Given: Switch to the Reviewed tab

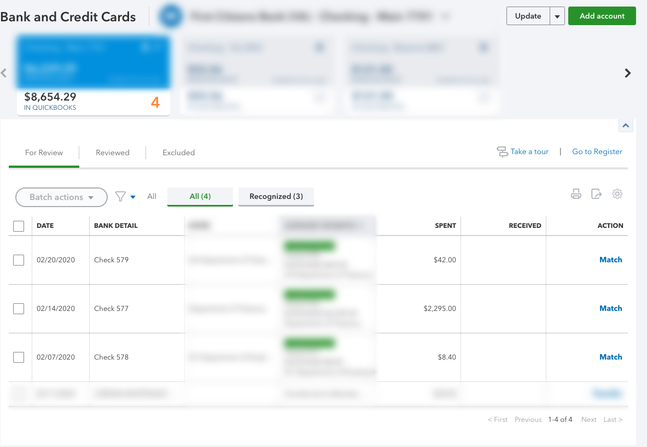Looking at the screenshot, I should pos(112,152).
